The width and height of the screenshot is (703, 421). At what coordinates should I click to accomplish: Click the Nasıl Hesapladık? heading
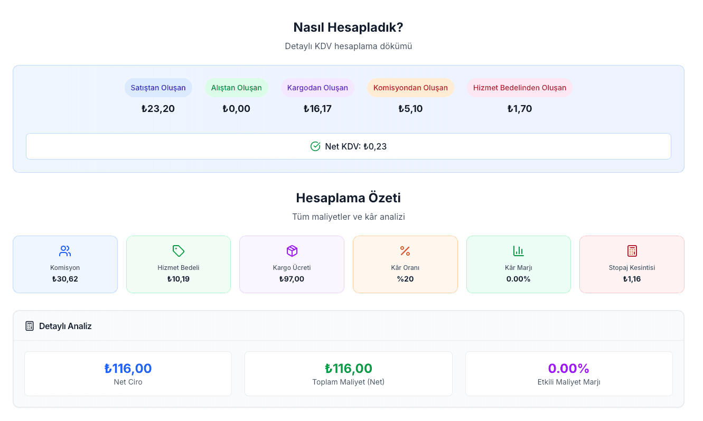point(349,27)
